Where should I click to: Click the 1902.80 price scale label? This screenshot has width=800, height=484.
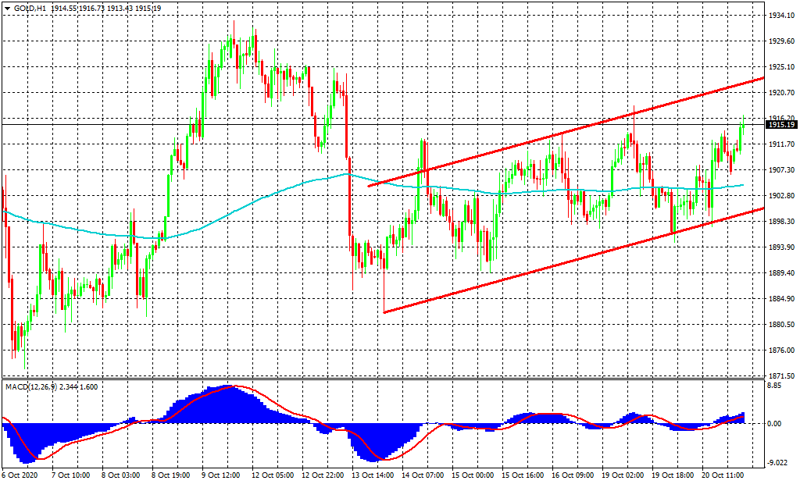(x=781, y=196)
